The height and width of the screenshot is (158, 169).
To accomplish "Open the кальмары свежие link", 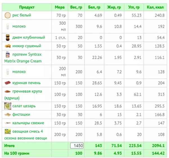I will [x=28, y=123].
